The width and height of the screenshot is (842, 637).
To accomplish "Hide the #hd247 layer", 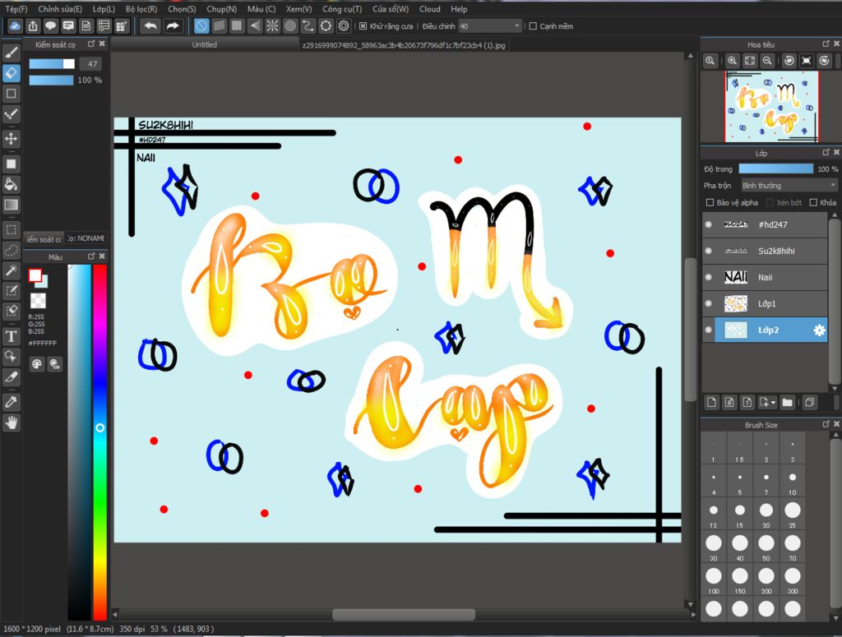I will click(x=708, y=224).
